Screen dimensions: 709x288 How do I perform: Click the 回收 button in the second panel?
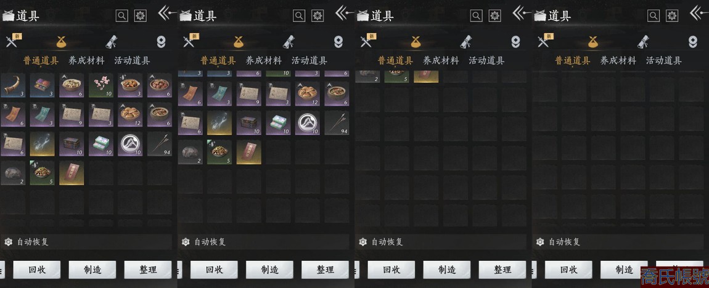coord(214,270)
